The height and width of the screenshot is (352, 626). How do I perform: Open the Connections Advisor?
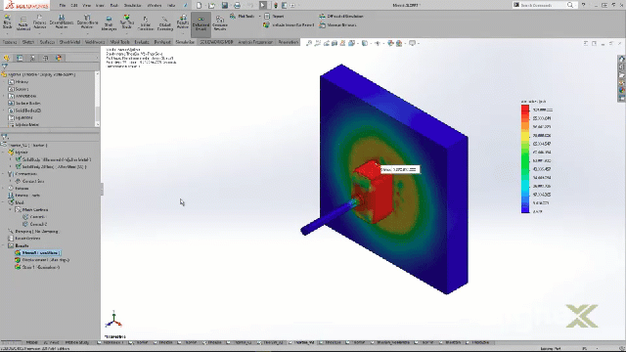click(x=87, y=22)
